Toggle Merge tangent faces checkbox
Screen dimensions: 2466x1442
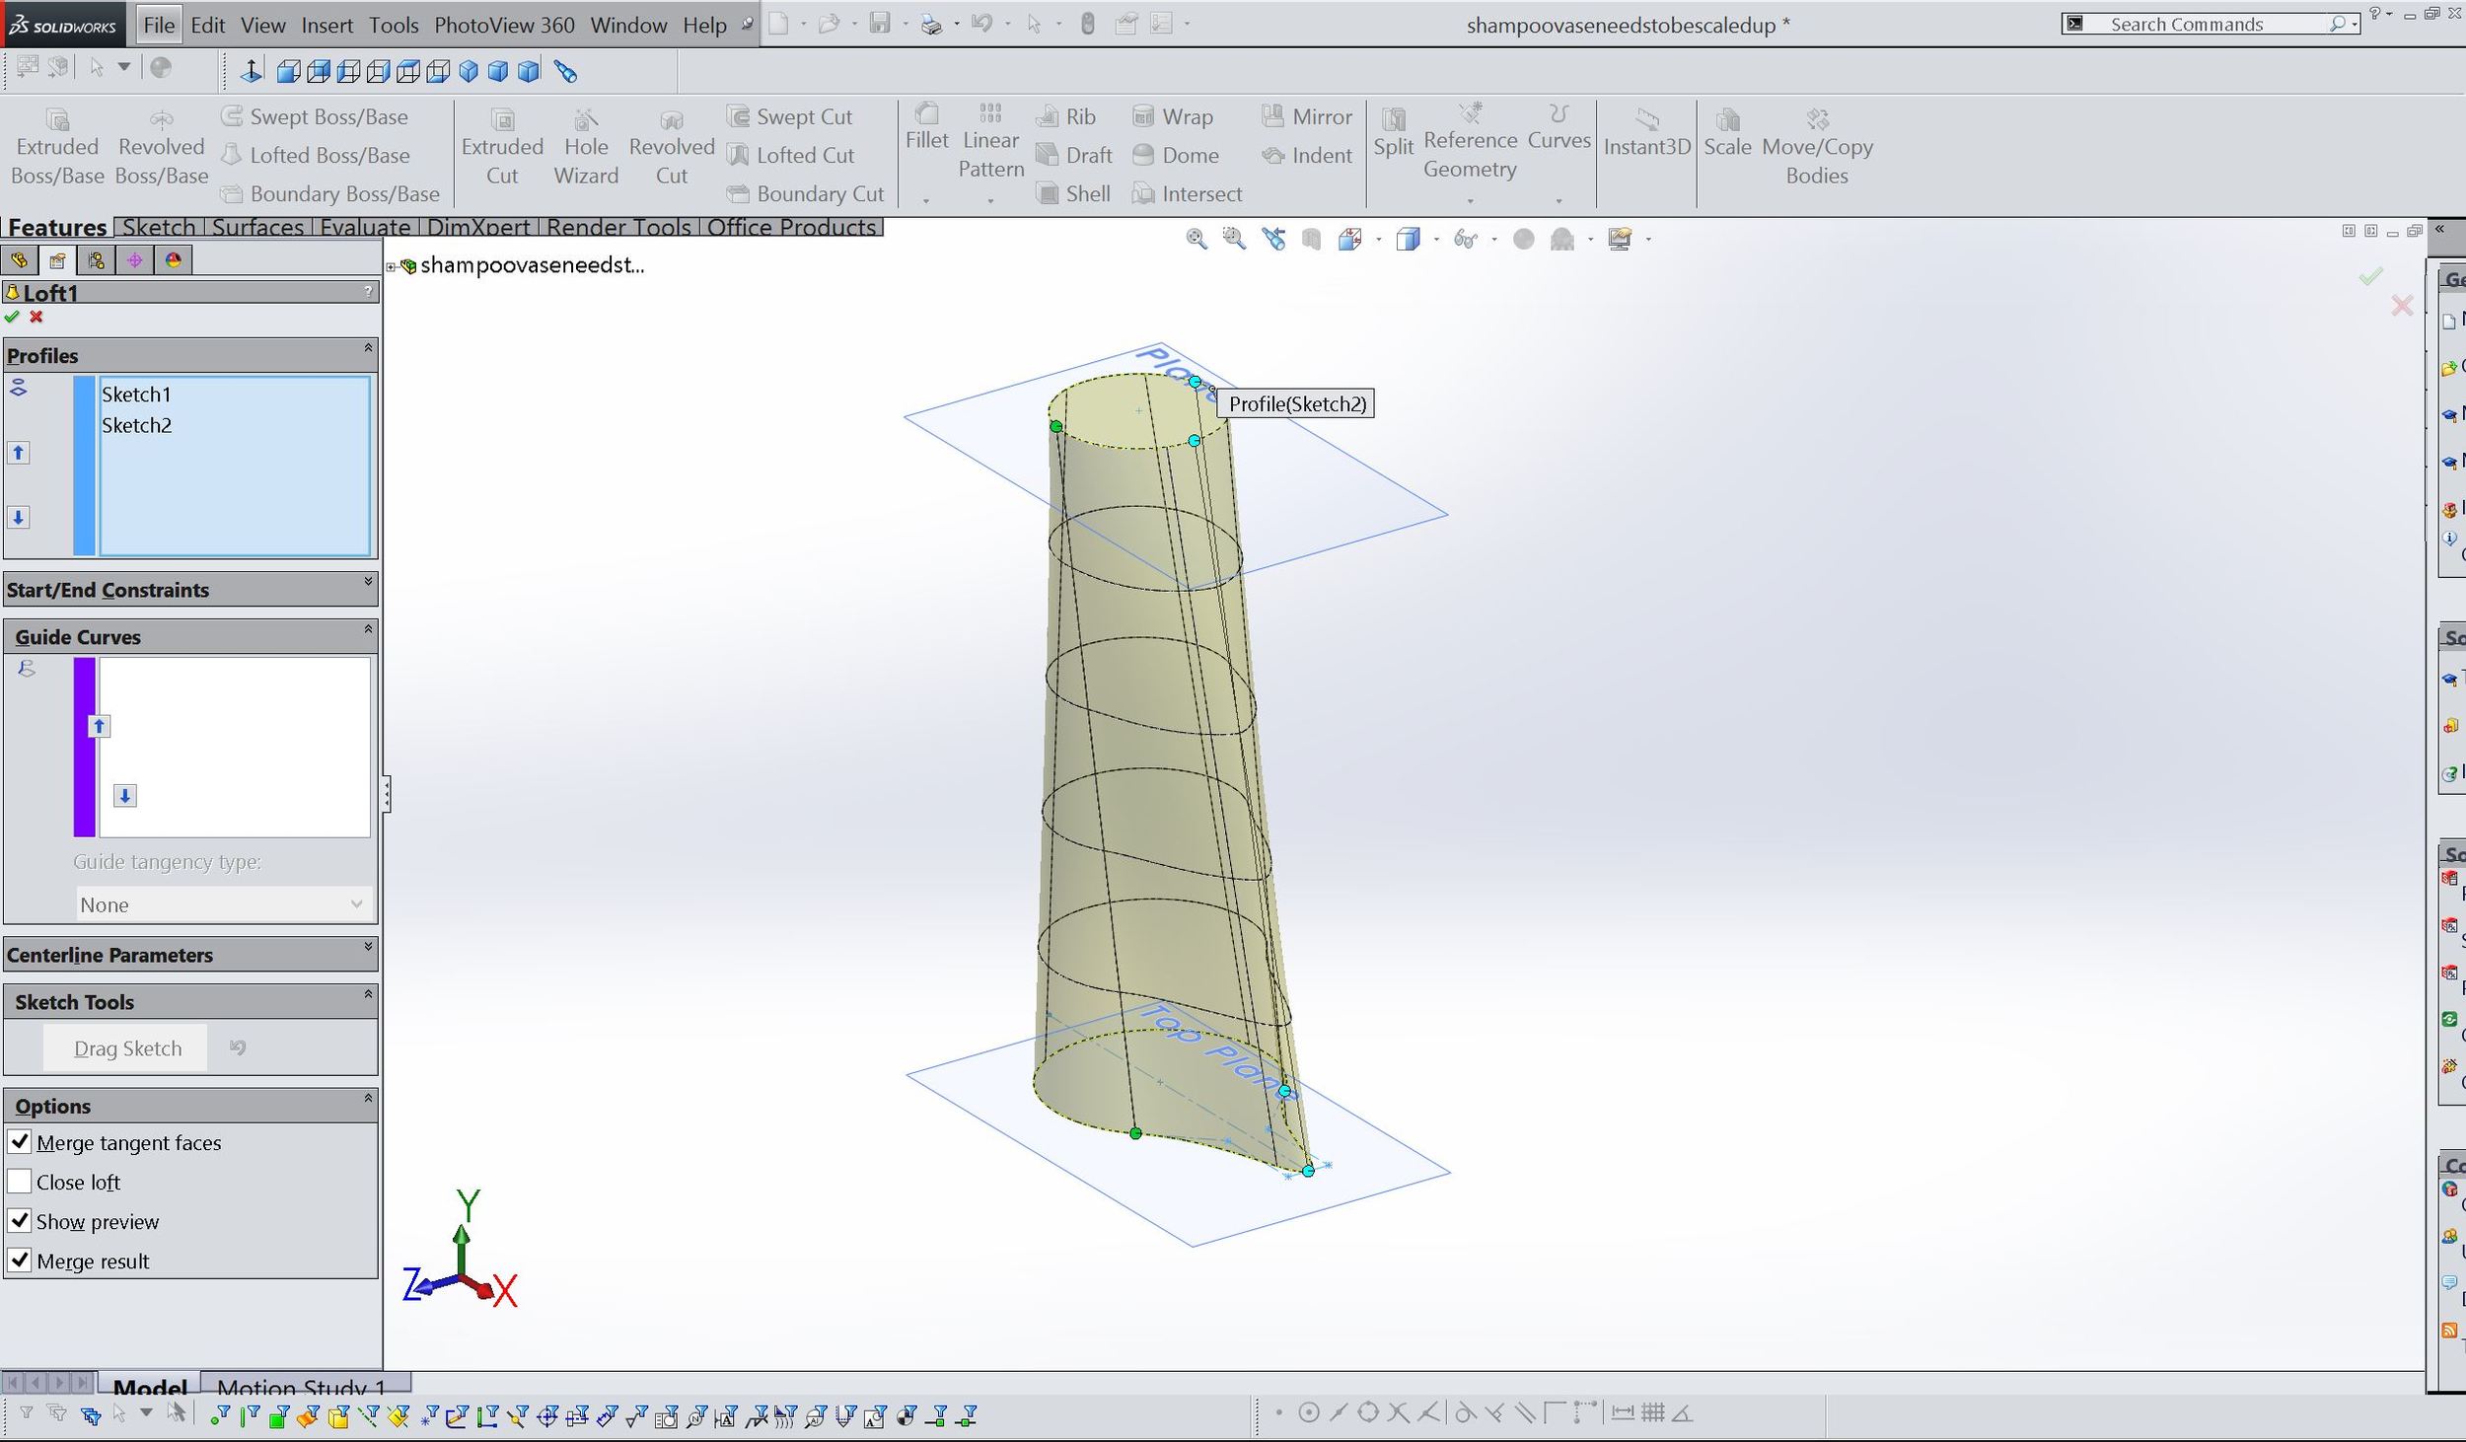point(20,1142)
